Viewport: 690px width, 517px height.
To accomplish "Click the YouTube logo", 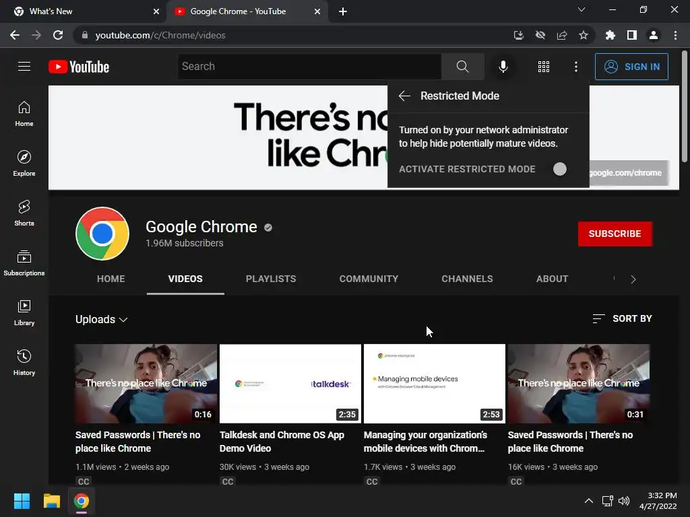I will (x=79, y=67).
